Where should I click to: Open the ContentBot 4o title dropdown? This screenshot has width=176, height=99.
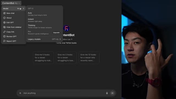pyautogui.click(x=11, y=3)
